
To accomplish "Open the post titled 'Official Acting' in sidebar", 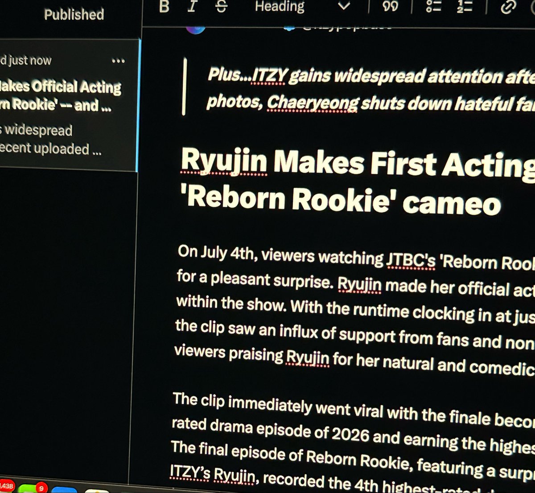I will [x=61, y=95].
